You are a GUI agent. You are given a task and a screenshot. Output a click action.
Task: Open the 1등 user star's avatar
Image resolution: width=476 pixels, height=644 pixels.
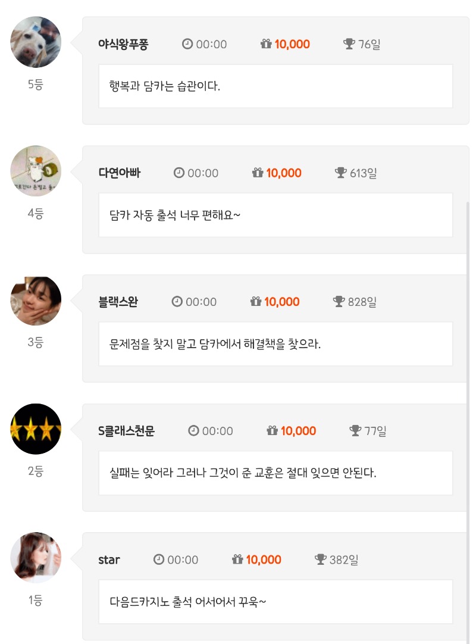pos(36,558)
